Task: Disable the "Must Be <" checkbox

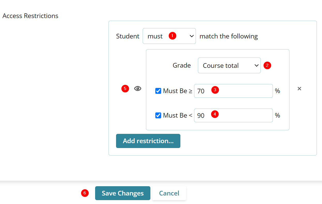Action: pos(158,115)
